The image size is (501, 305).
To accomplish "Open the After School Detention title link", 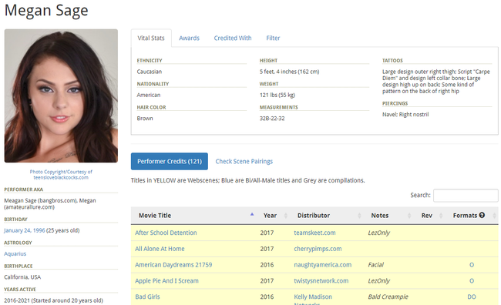I will 166,233.
